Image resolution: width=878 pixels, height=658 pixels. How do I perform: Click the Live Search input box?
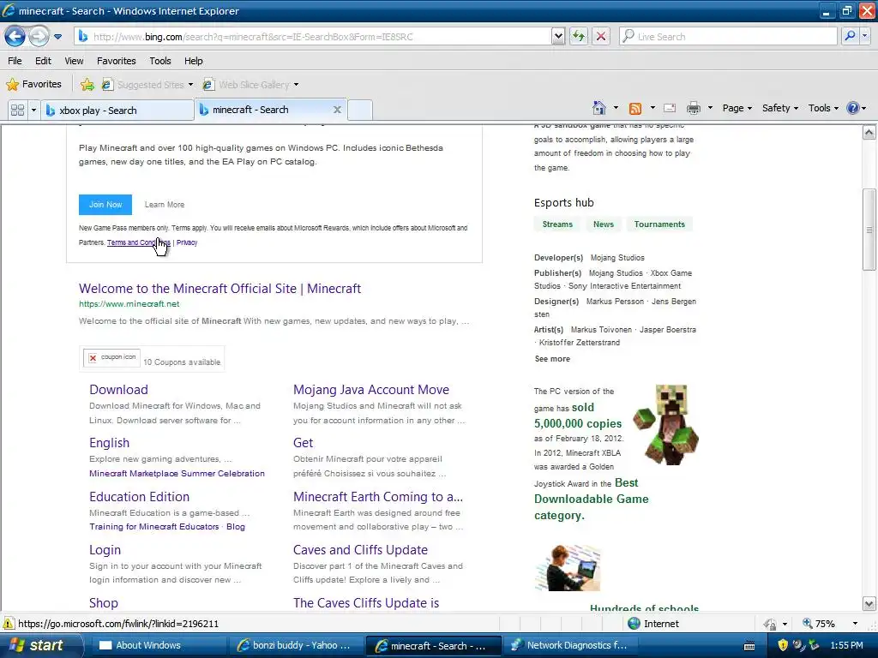[728, 37]
